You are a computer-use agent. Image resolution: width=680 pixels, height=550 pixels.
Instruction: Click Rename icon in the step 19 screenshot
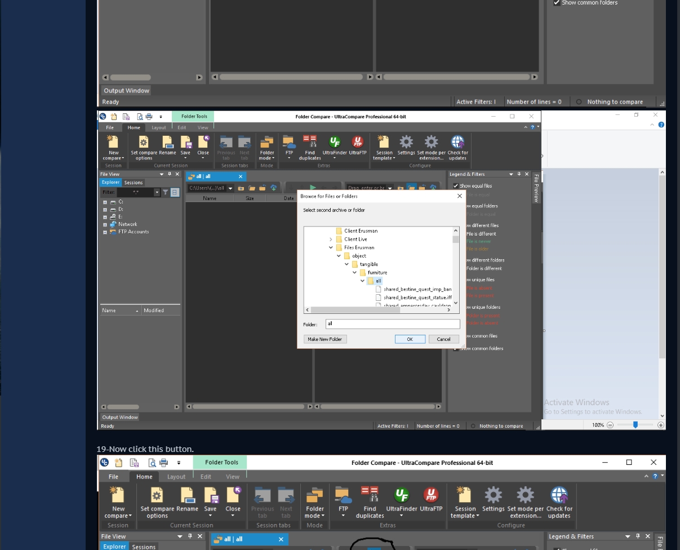[x=187, y=500]
